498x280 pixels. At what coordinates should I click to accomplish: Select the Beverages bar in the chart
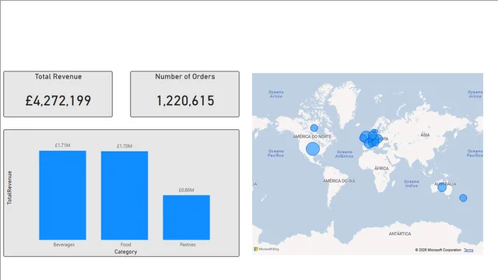click(62, 195)
